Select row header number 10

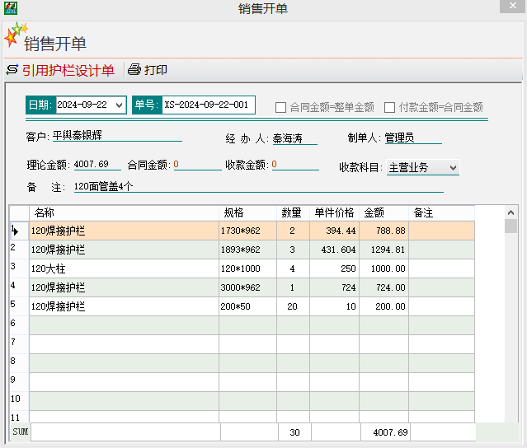tap(19, 401)
